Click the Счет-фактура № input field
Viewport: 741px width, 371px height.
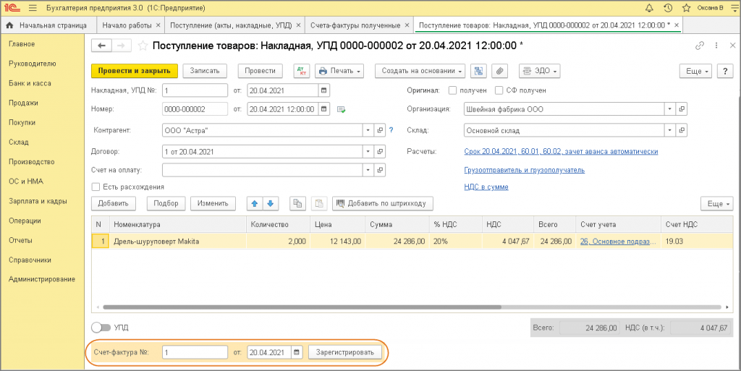click(x=195, y=352)
